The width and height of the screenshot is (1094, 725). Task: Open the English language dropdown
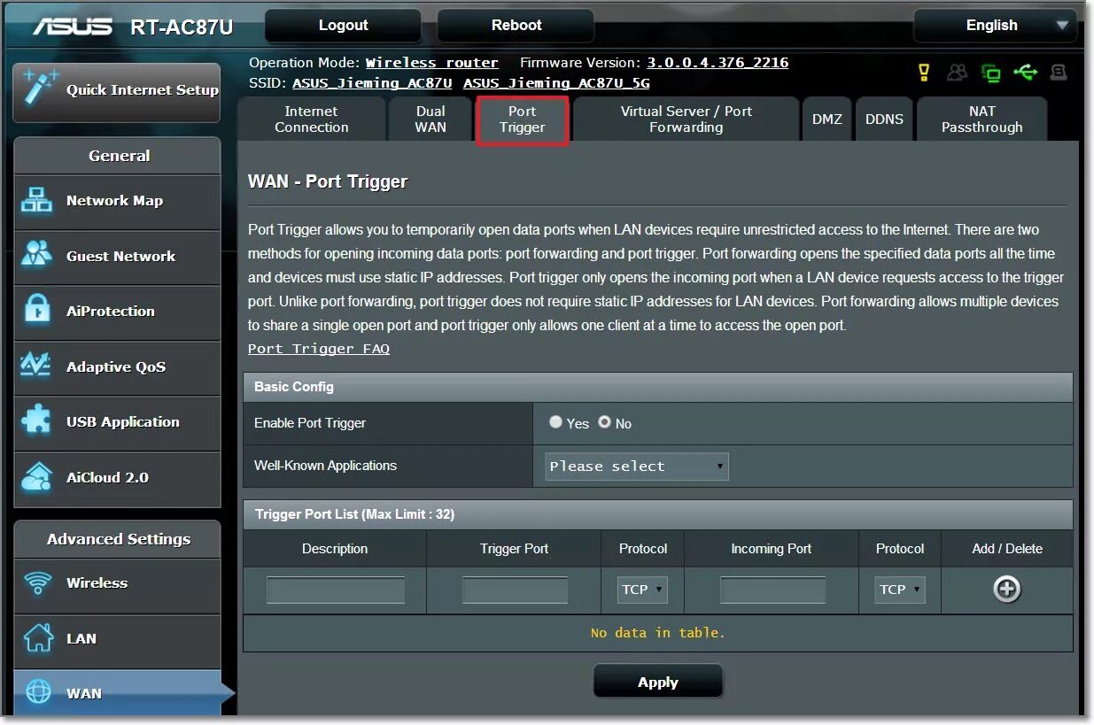pos(995,26)
